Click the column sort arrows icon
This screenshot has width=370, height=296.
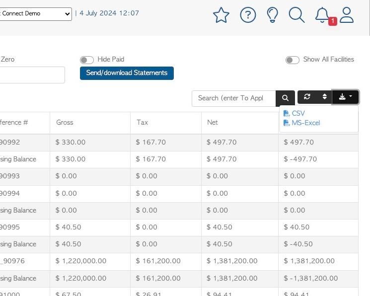pos(325,96)
